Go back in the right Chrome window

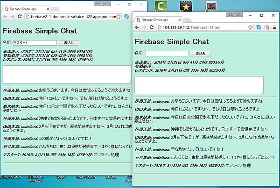137,28
